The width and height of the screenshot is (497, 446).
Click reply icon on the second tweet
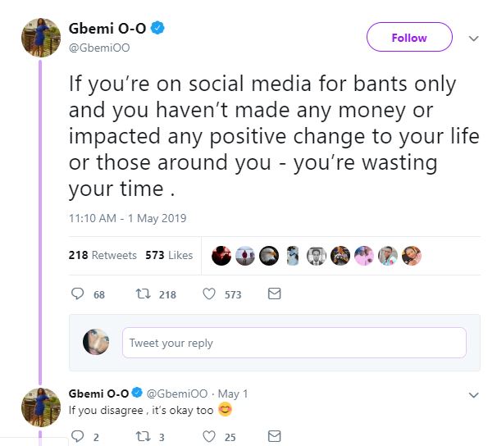(75, 436)
